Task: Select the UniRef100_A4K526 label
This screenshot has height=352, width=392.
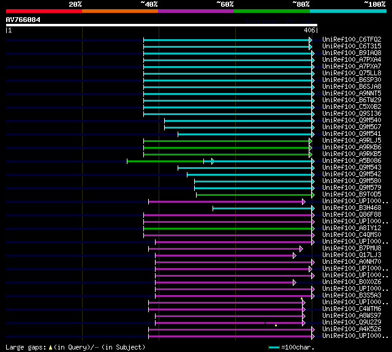Action: click(x=352, y=329)
